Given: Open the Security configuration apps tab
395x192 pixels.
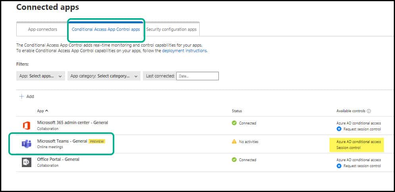Looking at the screenshot, I should (x=171, y=29).
